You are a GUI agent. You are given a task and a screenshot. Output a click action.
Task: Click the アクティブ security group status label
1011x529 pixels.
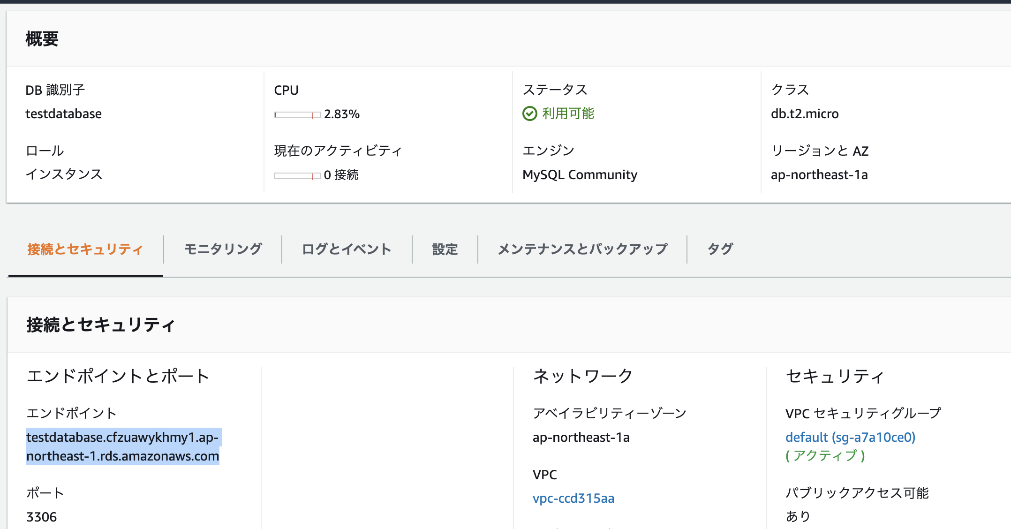(825, 455)
